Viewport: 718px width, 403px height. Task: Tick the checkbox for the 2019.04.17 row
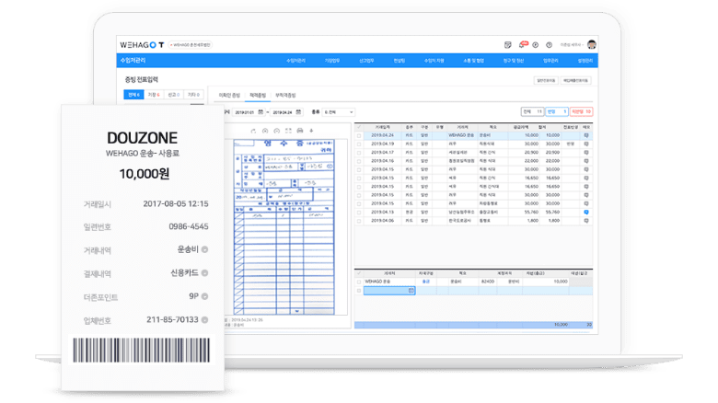359,153
